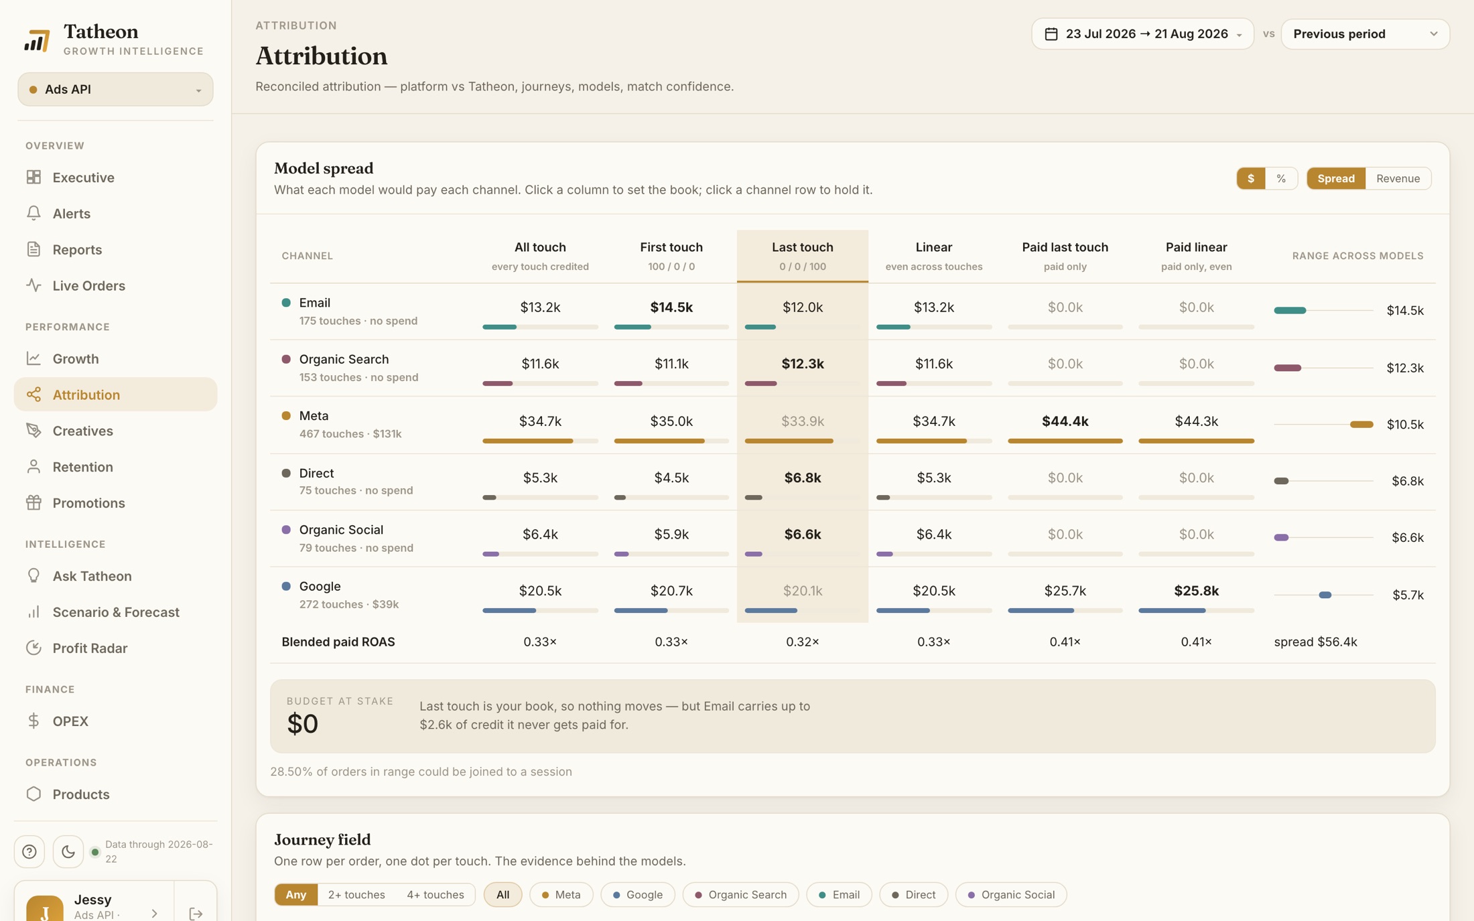This screenshot has width=1474, height=921.
Task: Open the date range picker
Action: tap(1142, 33)
